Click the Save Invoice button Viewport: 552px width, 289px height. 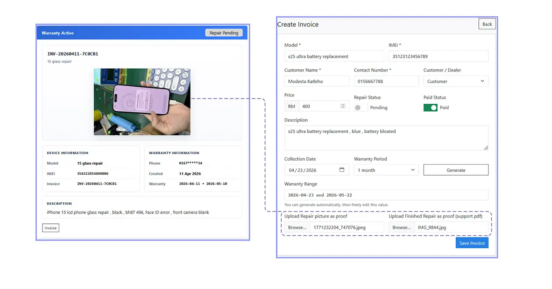[x=472, y=243]
